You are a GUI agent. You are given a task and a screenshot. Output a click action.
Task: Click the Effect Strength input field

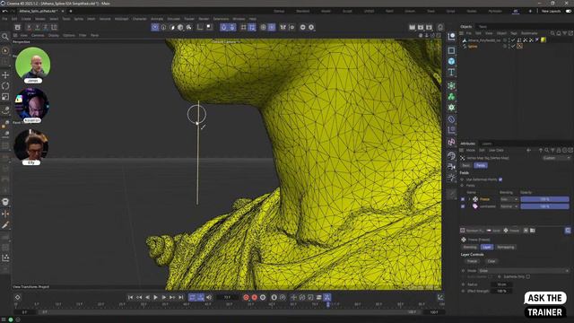[501, 291]
